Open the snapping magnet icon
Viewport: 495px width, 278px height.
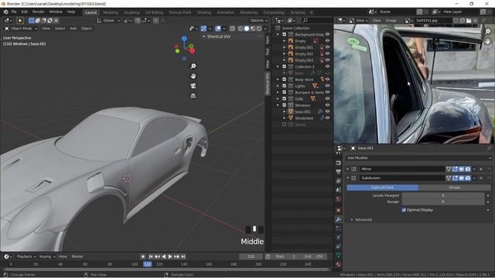[x=138, y=21]
